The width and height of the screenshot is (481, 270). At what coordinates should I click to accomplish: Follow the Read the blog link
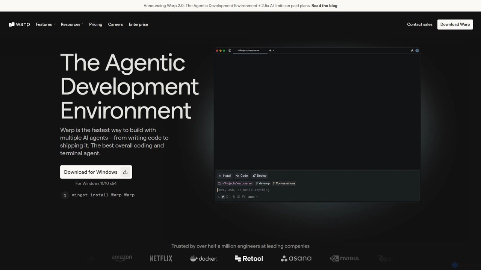[324, 6]
